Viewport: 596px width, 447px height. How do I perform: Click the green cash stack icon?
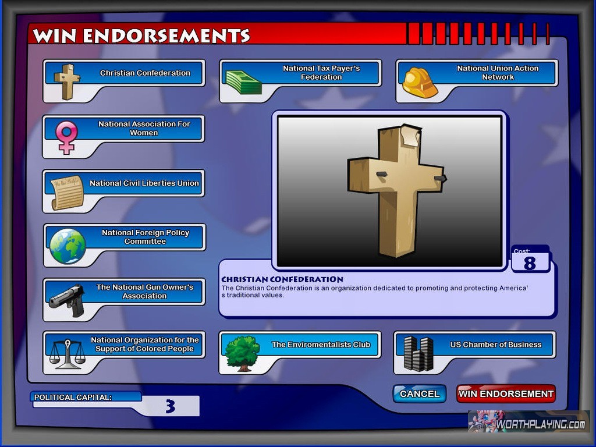pyautogui.click(x=243, y=82)
